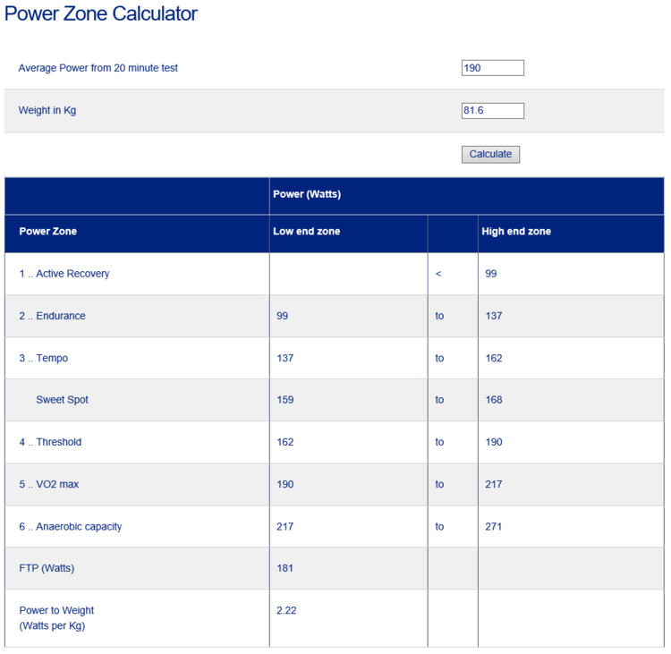The width and height of the screenshot is (671, 654).
Task: Click the Sweet Spot high end value 168
Action: [493, 400]
